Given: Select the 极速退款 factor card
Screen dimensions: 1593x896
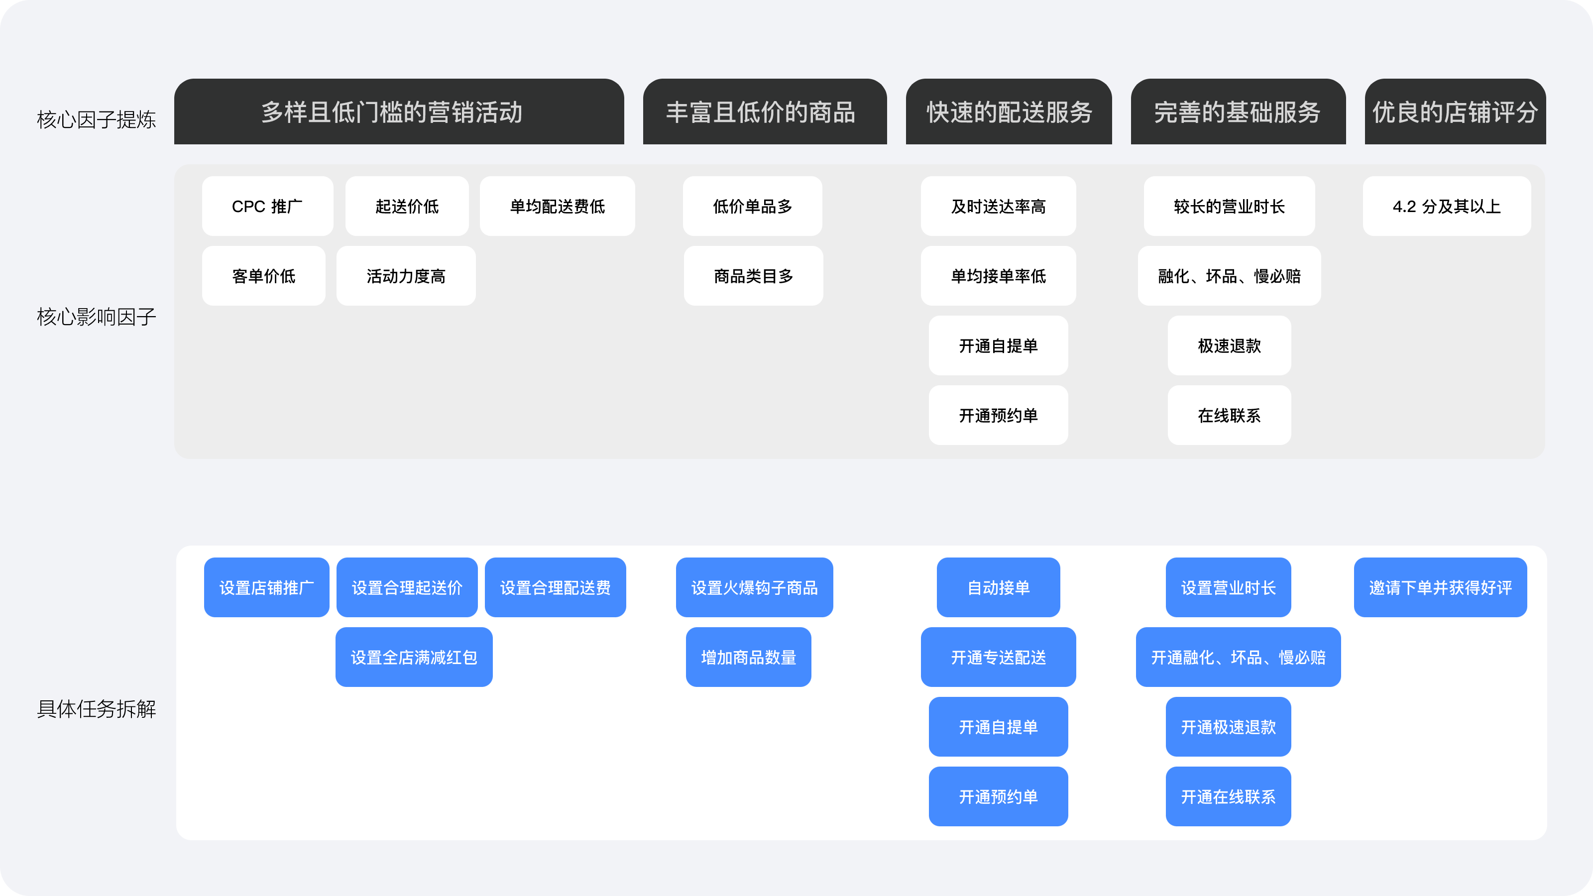Looking at the screenshot, I should click(1230, 345).
